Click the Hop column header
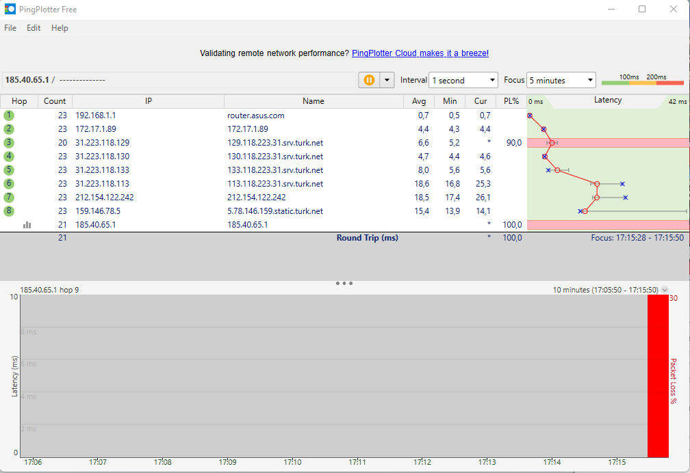 coord(19,101)
